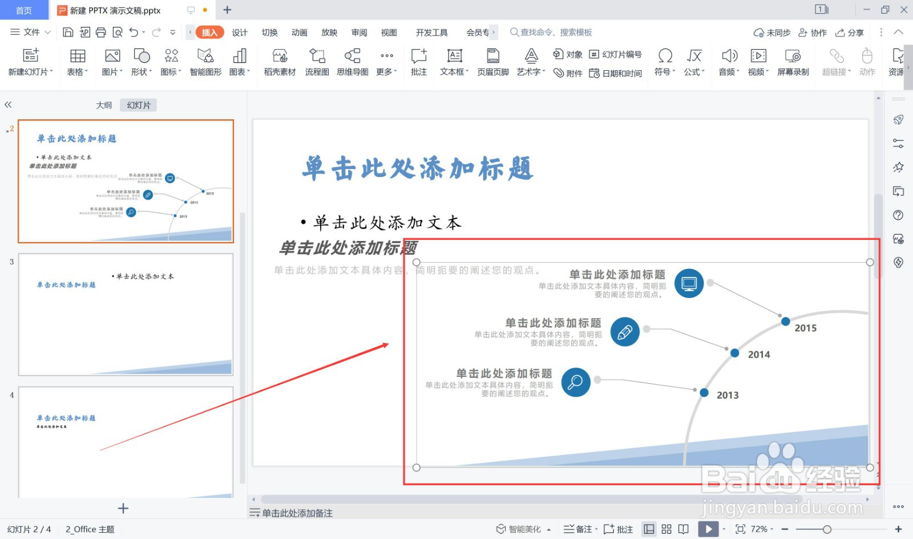Click the undo arrow icon
Image resolution: width=913 pixels, height=539 pixels.
133,32
